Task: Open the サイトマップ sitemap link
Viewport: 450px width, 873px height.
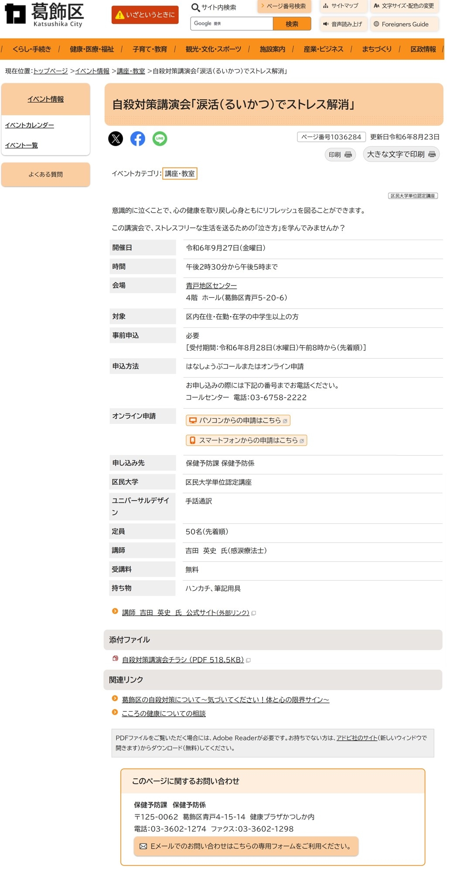Action: [341, 6]
